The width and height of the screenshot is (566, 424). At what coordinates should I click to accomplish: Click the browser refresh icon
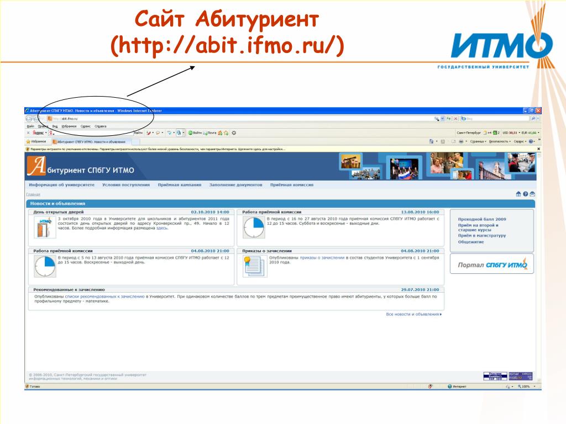coord(449,119)
